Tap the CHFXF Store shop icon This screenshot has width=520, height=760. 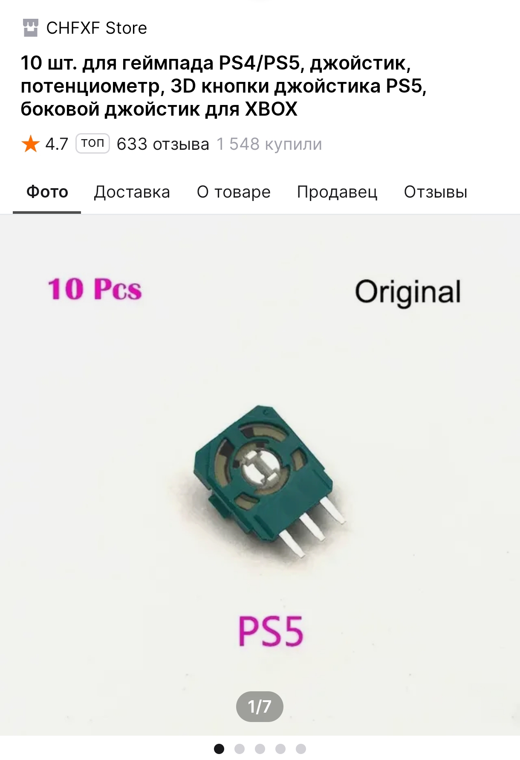coord(31,28)
